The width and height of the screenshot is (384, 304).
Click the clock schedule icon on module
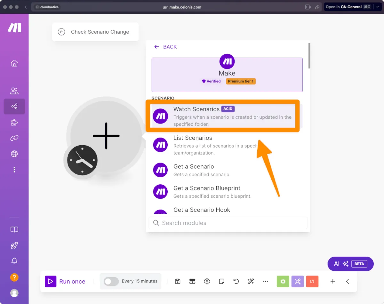pyautogui.click(x=82, y=160)
